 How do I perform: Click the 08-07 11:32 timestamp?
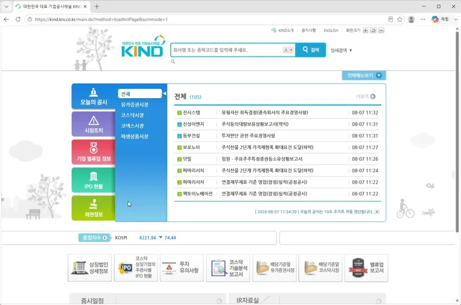(x=365, y=113)
